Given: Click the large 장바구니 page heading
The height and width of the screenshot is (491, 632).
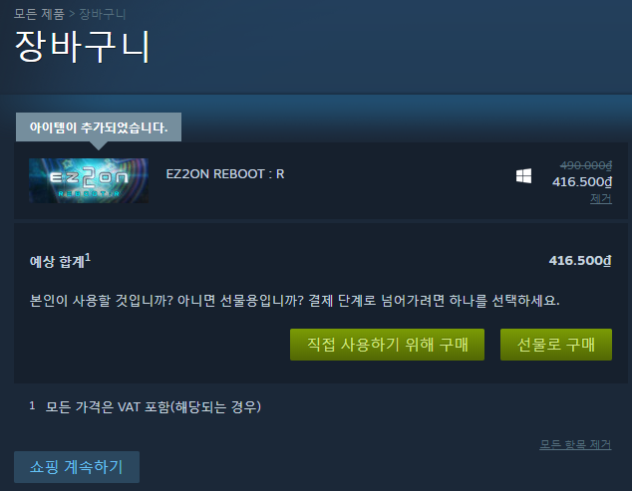Looking at the screenshot, I should pos(83,47).
